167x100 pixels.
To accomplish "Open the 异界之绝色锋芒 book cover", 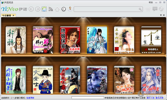I will [97, 40].
